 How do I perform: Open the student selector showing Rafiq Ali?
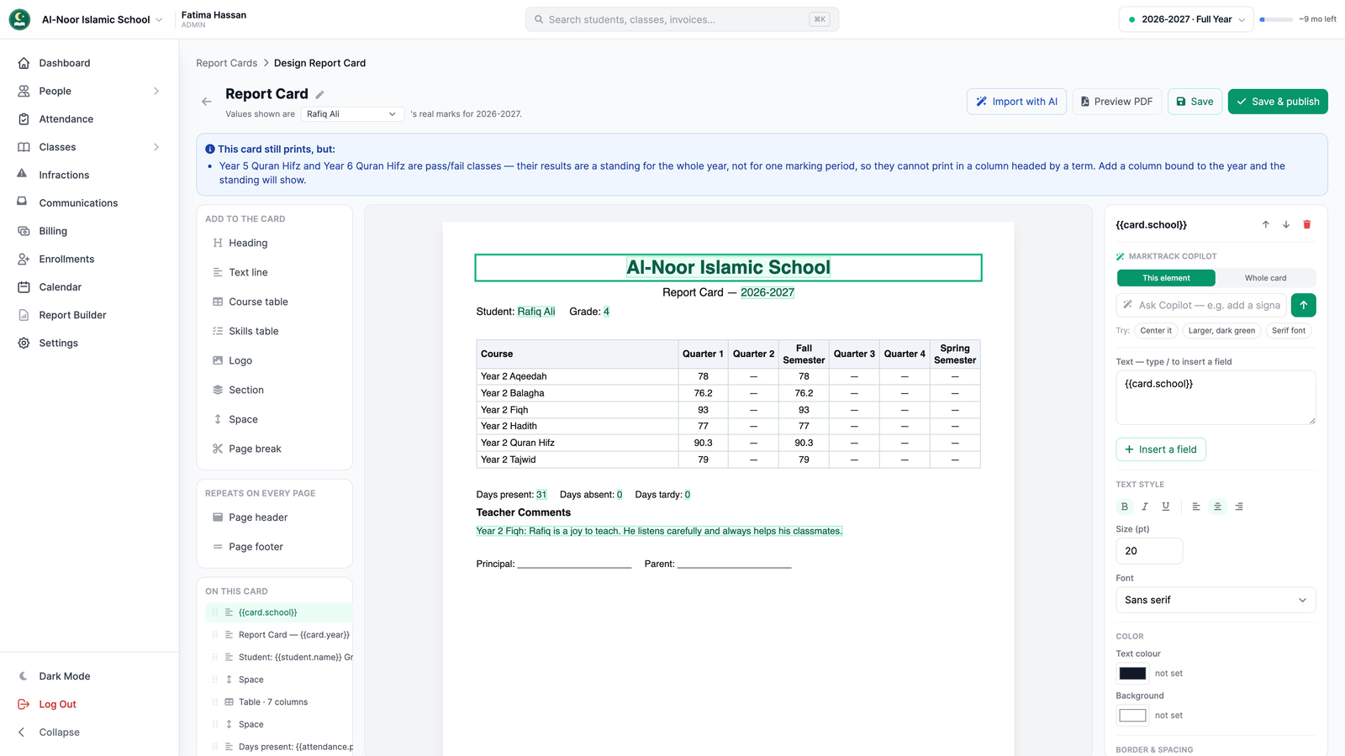point(352,114)
